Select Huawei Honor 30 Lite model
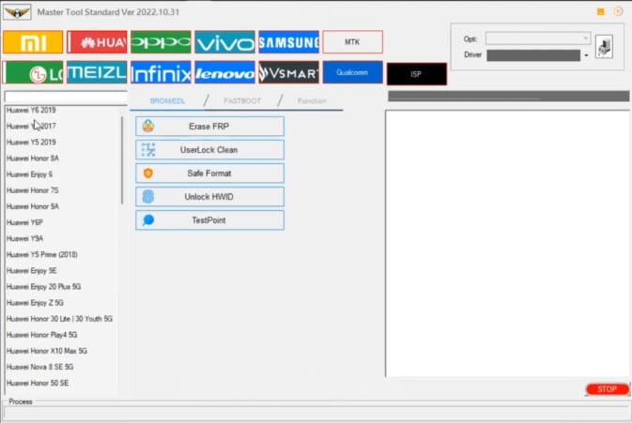The height and width of the screenshot is (423, 632). click(x=59, y=319)
